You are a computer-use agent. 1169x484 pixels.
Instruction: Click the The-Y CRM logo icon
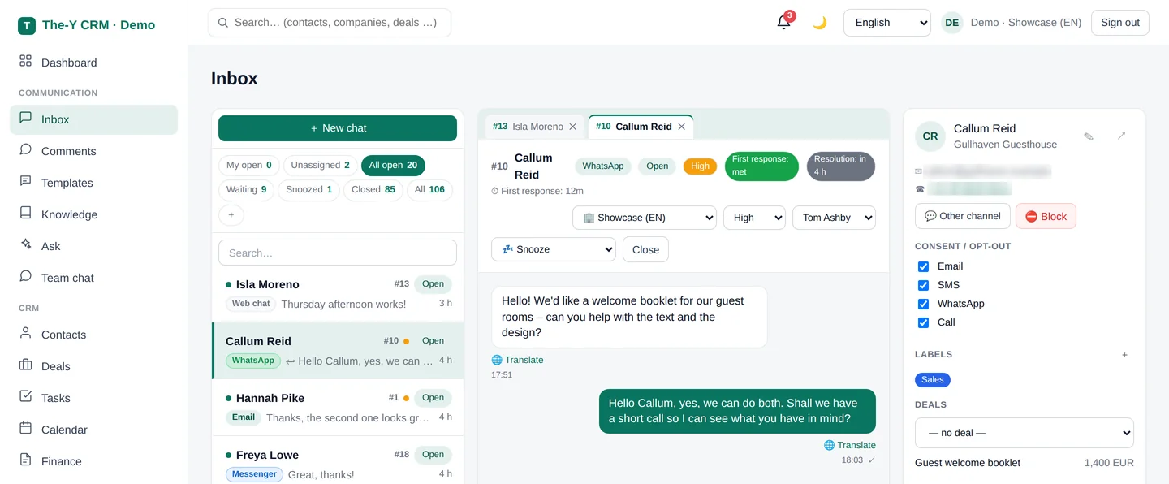click(x=27, y=25)
